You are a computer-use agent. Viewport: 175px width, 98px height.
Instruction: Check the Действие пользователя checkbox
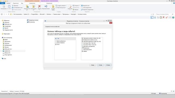(x=82, y=46)
